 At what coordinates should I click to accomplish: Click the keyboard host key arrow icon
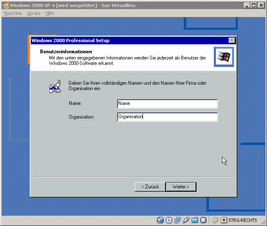click(x=224, y=220)
